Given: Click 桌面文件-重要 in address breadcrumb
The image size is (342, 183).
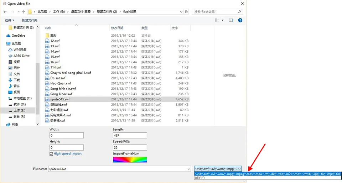Looking at the screenshot, I should pyautogui.click(x=81, y=12).
